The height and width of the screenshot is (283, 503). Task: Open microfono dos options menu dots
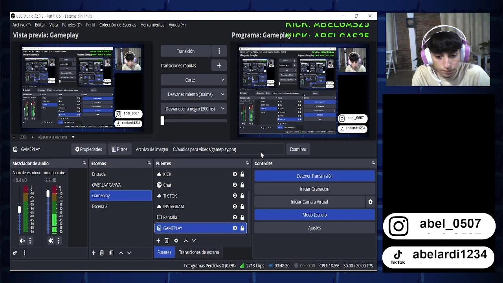[x=59, y=241]
